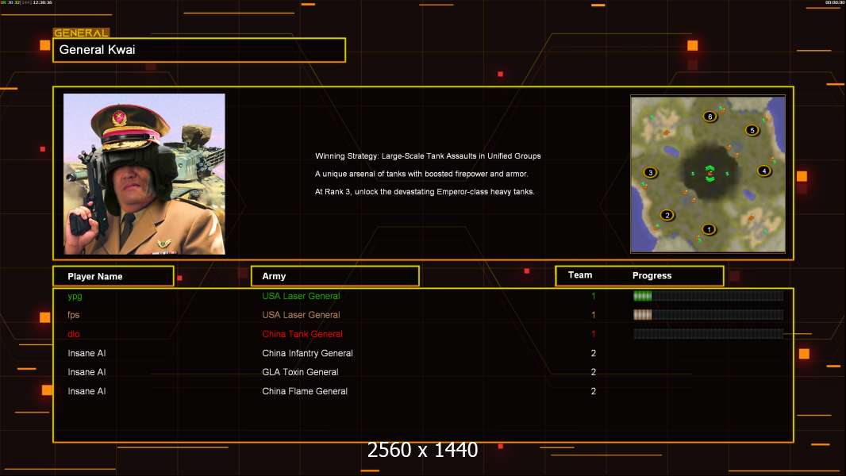
Task: Click team number for China Flame General
Action: (x=594, y=391)
